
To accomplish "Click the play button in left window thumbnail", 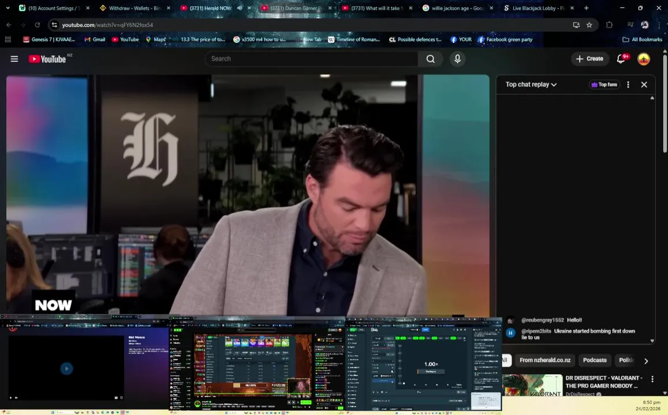I will [x=66, y=368].
